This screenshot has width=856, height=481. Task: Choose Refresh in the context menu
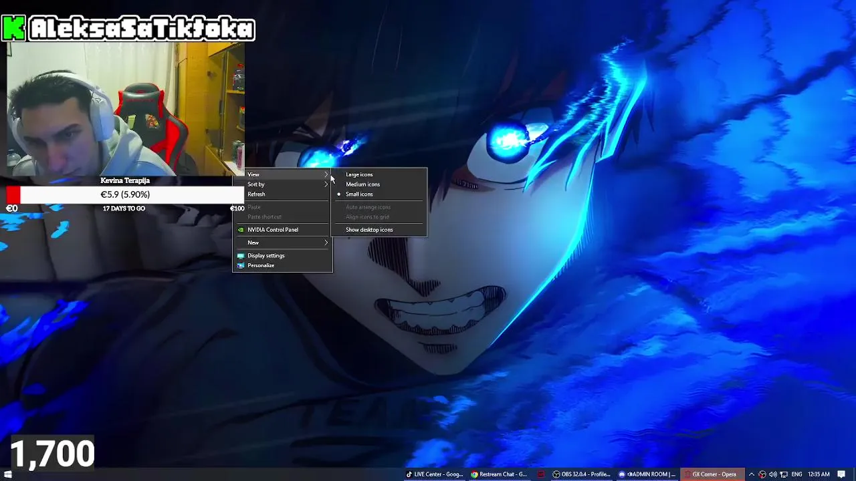pos(282,194)
